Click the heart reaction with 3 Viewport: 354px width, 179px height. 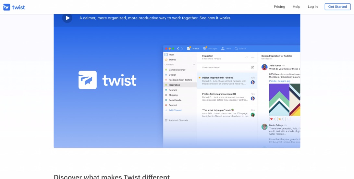point(273,119)
